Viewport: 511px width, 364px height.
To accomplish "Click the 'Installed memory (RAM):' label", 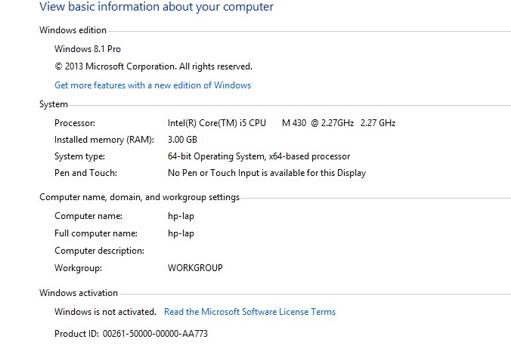I will pyautogui.click(x=104, y=140).
